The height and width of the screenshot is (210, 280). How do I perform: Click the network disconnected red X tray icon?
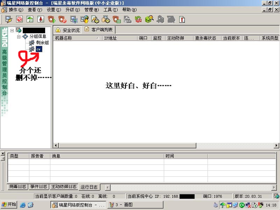[x=248, y=205]
